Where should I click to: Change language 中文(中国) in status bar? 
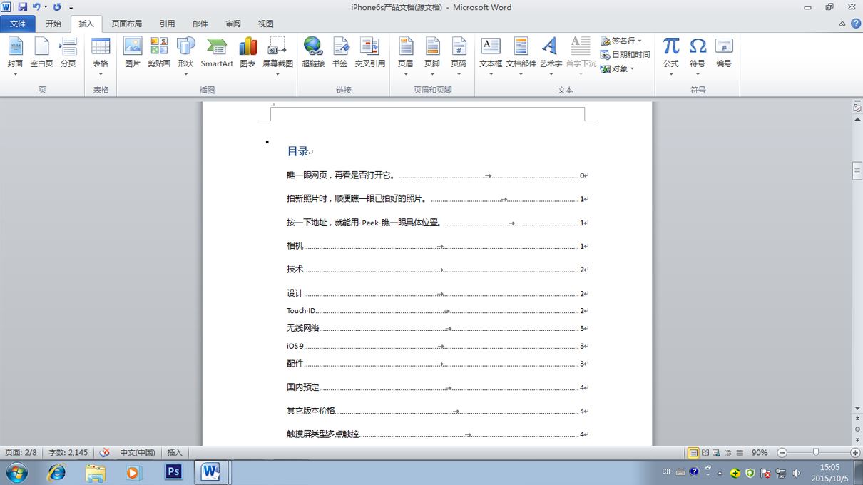137,452
